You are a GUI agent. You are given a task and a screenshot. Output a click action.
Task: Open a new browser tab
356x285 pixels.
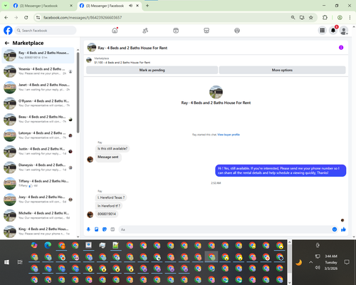(x=147, y=6)
